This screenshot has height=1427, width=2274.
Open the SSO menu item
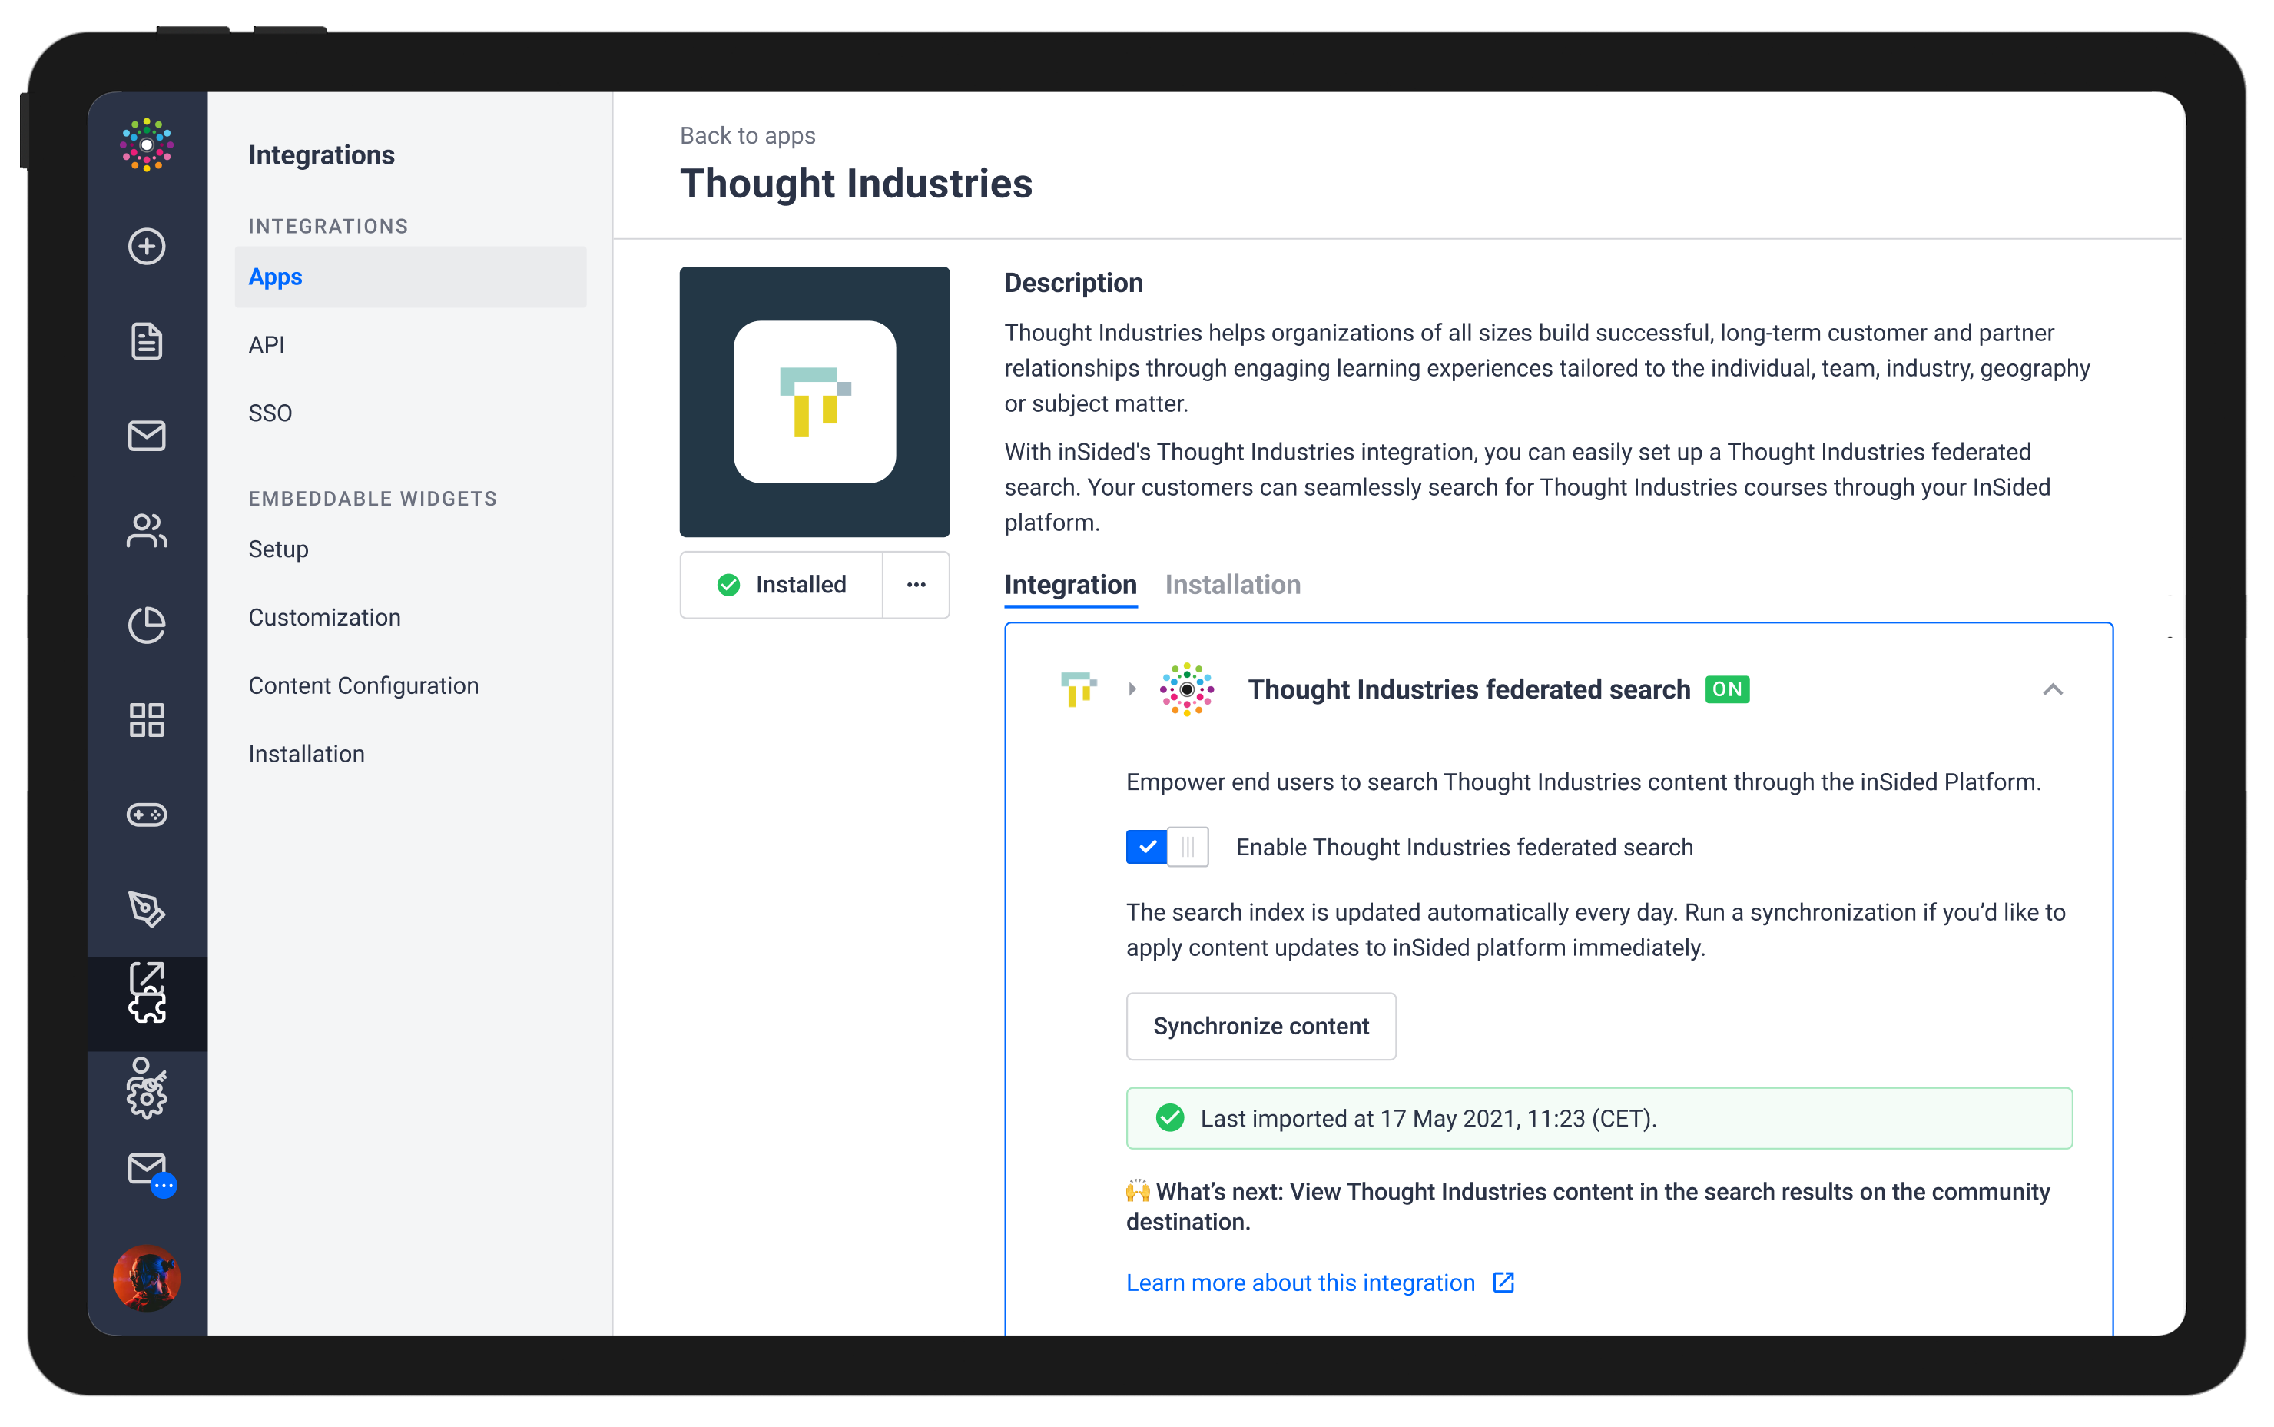270,413
